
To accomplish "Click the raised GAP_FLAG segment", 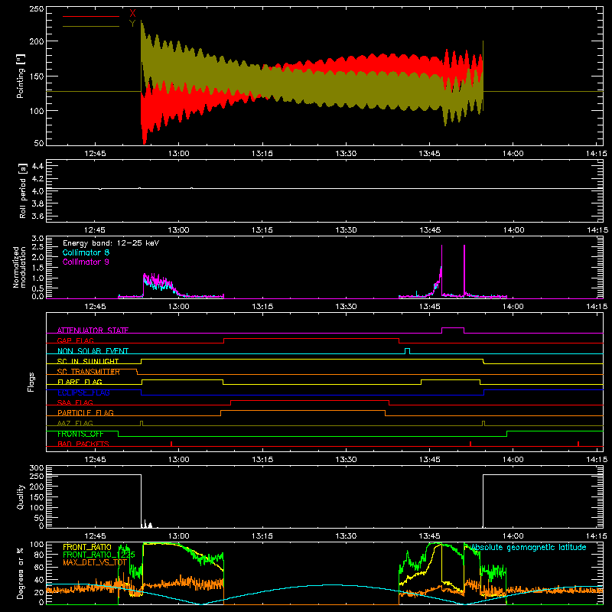I will click(311, 338).
